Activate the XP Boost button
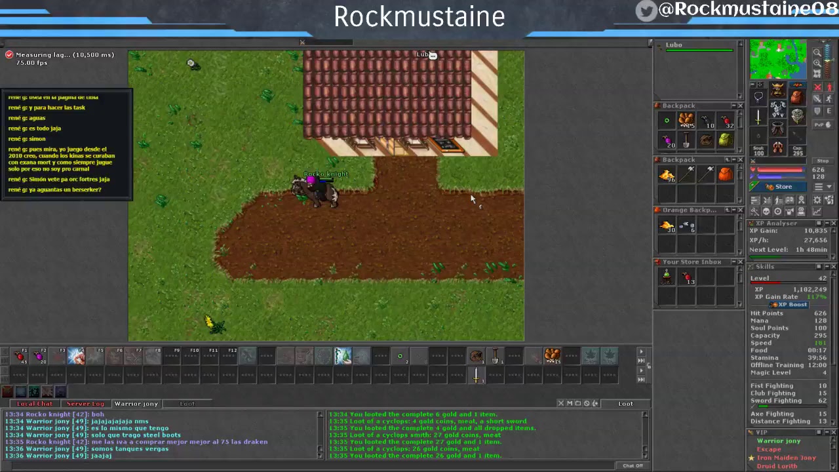The image size is (839, 472). point(789,305)
